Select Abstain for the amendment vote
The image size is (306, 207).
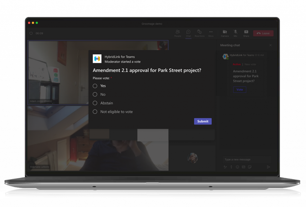tap(95, 103)
